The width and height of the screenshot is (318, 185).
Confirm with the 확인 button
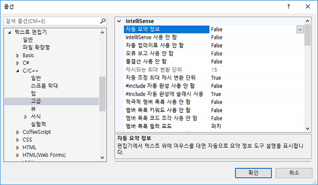[x=254, y=173]
